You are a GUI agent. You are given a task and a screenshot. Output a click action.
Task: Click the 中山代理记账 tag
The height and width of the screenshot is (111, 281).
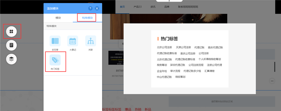pyautogui.click(x=164, y=77)
